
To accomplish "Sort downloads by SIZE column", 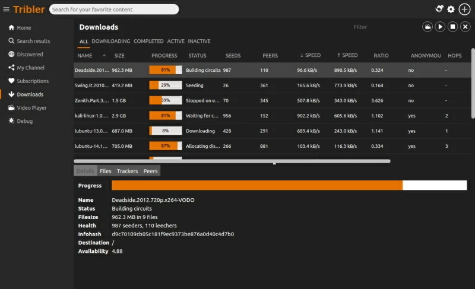I will coord(119,55).
